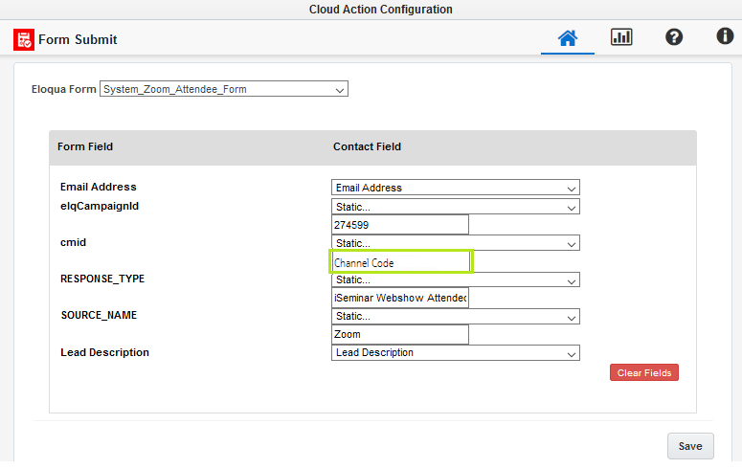Open the Home icon tab
This screenshot has width=742, height=469.
[x=568, y=38]
